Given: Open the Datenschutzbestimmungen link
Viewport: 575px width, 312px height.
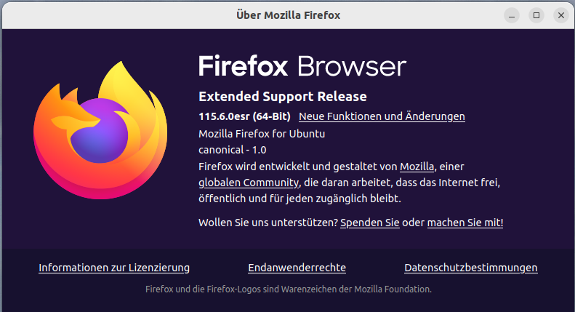Looking at the screenshot, I should pos(471,268).
